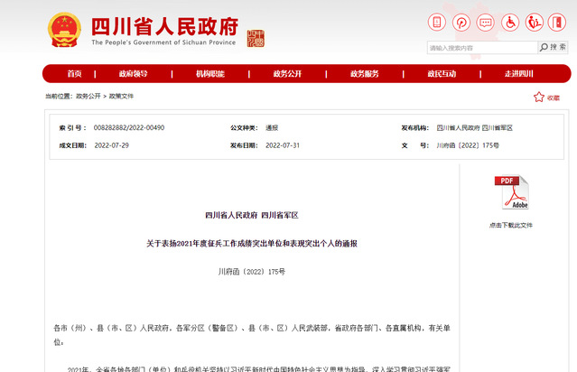Click the mobile phone version icon
The image size is (577, 372).
tap(437, 22)
